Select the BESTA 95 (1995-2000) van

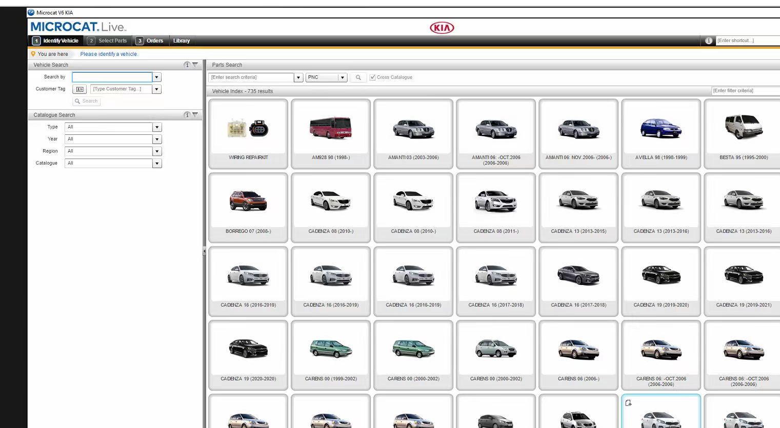coord(743,134)
